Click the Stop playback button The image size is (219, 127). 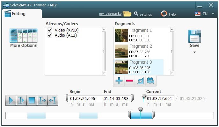pyautogui.click(x=32, y=100)
